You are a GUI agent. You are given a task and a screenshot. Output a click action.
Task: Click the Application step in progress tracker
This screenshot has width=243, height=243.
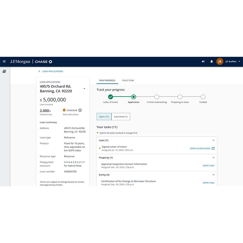coord(133,97)
